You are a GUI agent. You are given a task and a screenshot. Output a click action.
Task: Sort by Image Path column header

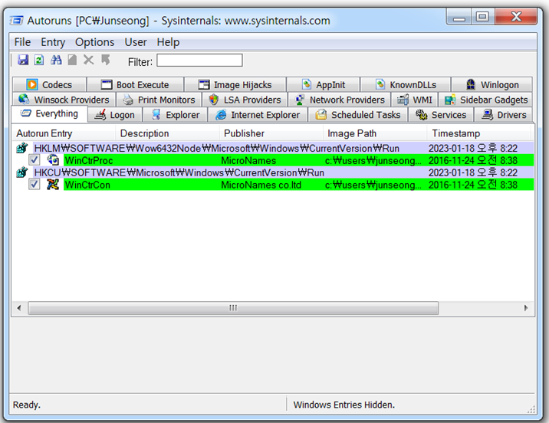[375, 133]
